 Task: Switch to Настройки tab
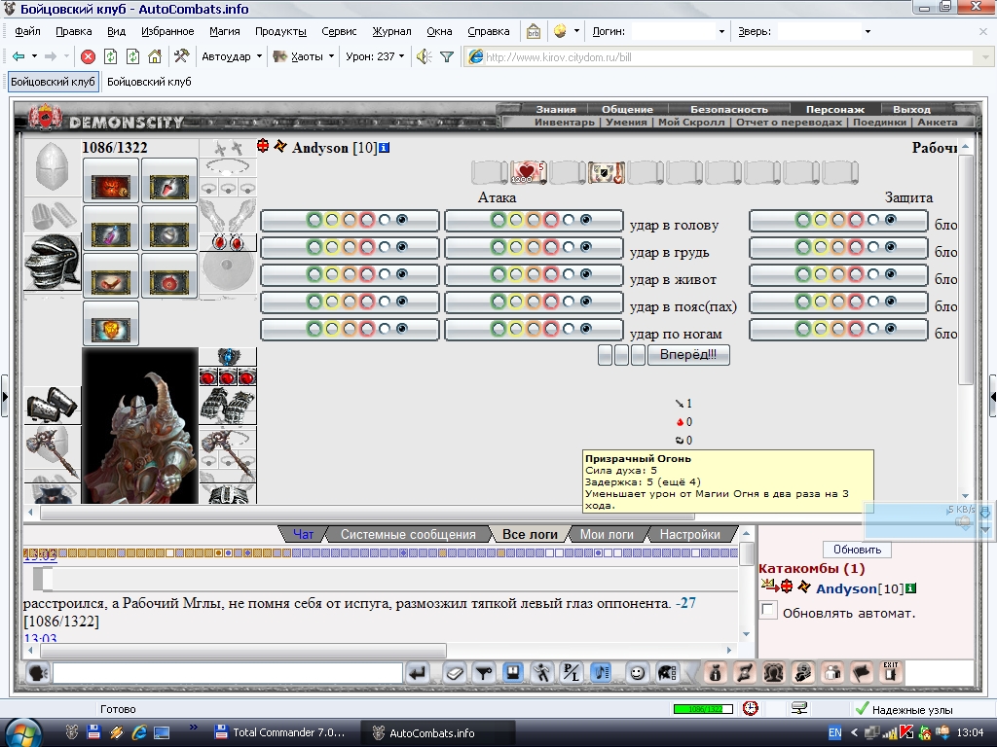690,534
